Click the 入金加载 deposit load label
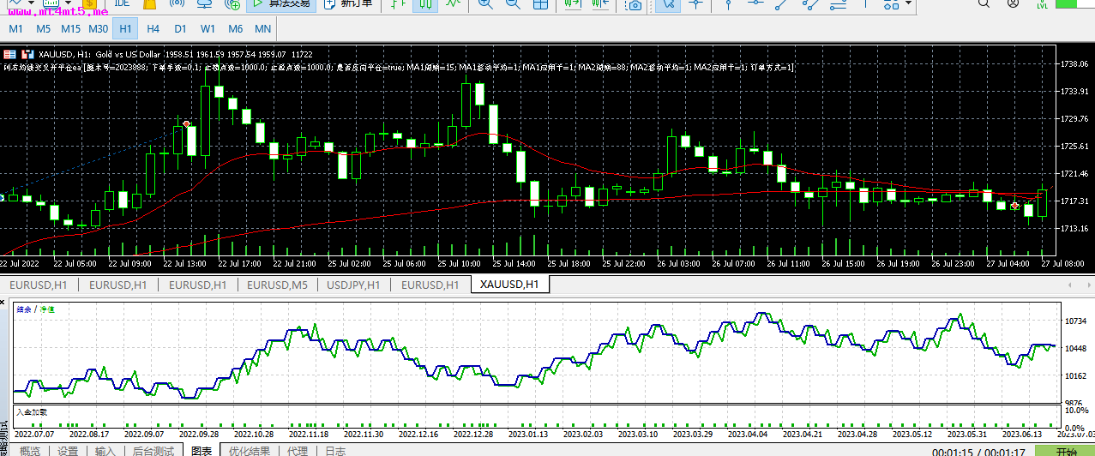Screen dimensions: 1095x456 pyautogui.click(x=32, y=412)
